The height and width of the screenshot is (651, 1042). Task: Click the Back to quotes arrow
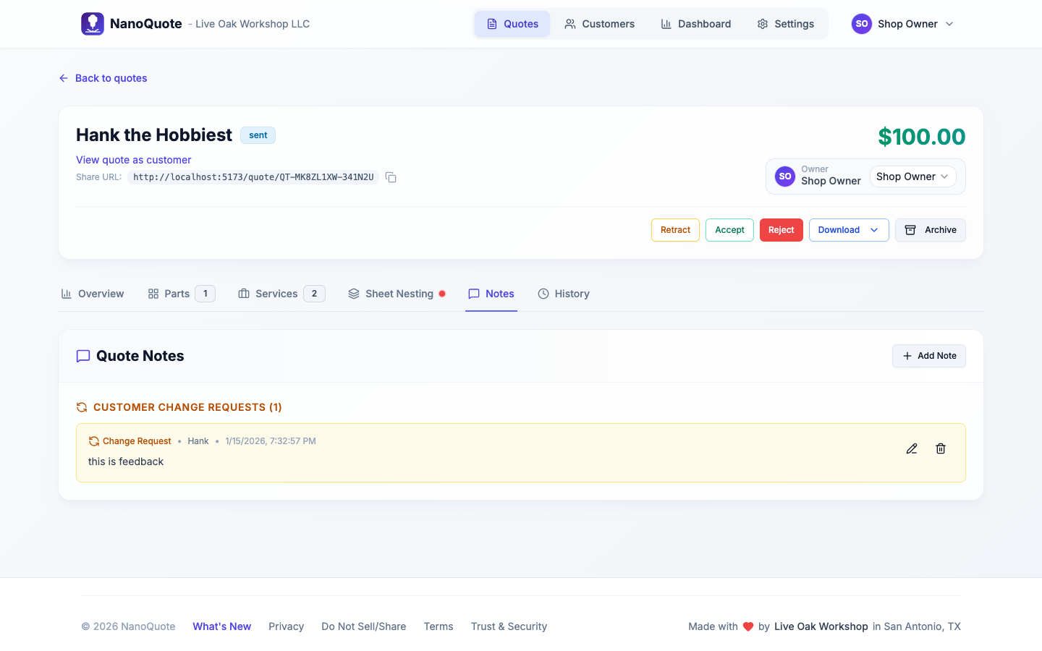click(x=64, y=78)
